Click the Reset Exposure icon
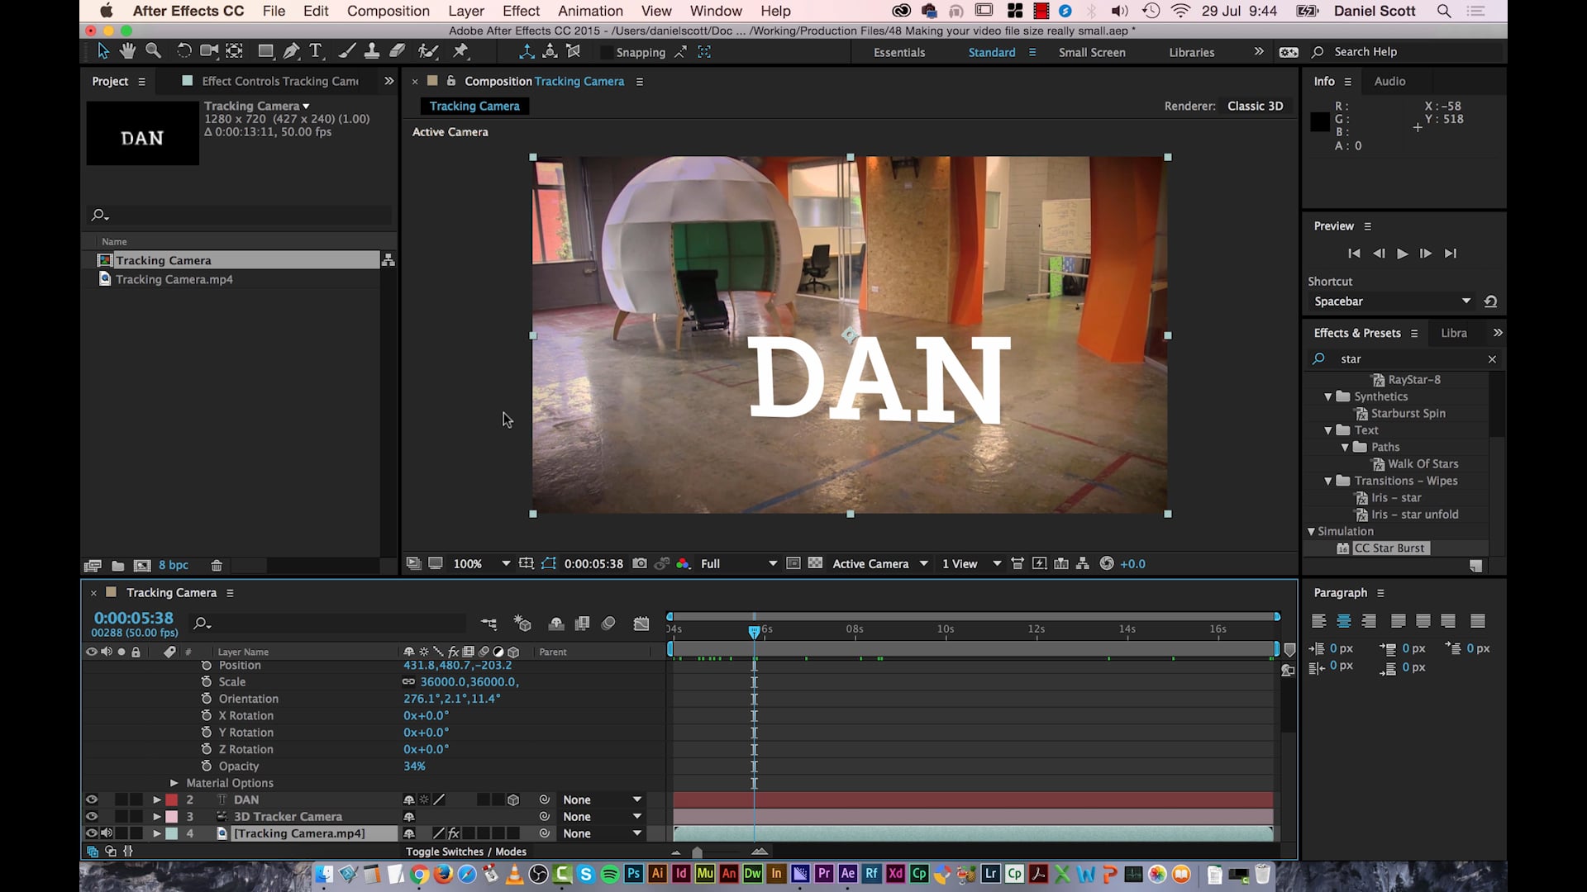Viewport: 1587px width, 892px height. pyautogui.click(x=1107, y=563)
